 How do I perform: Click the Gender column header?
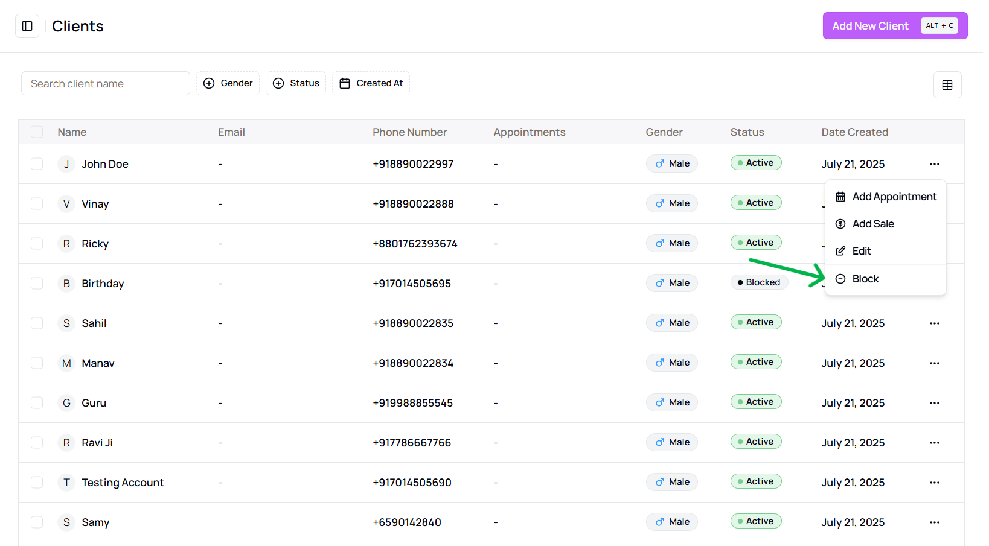664,132
